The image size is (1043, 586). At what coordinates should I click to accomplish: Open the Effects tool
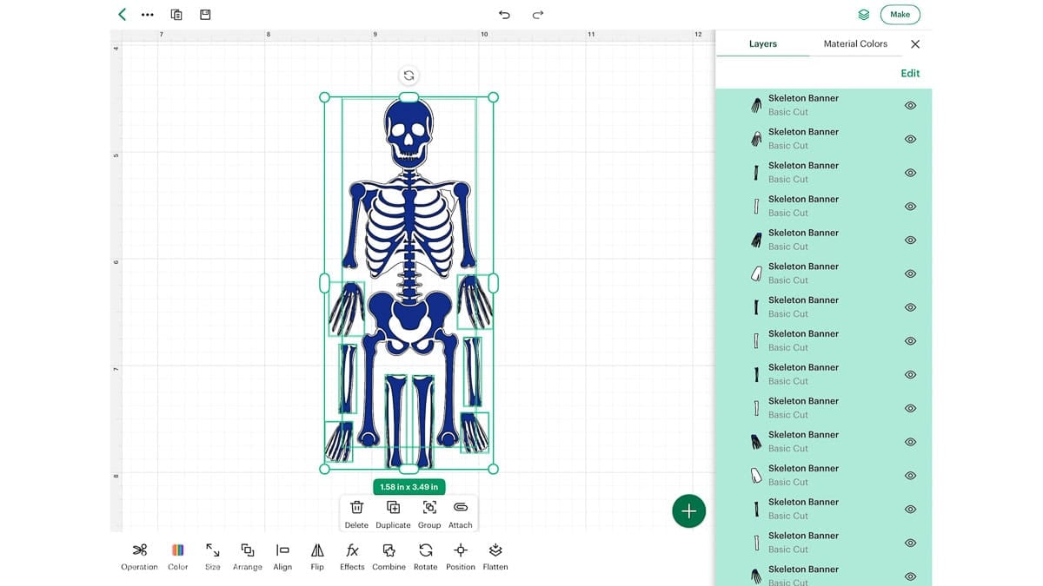pyautogui.click(x=352, y=556)
